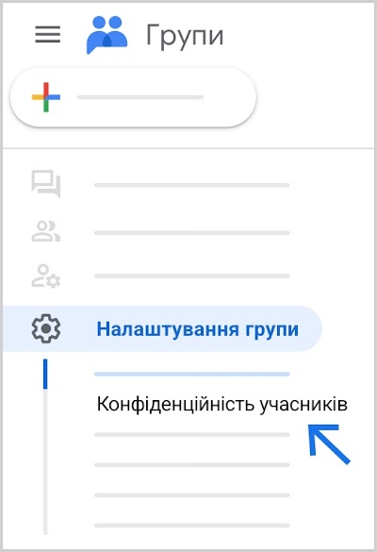Select the blue highlighted sub-item under Налаштування групи
377x552 pixels.
pos(192,375)
